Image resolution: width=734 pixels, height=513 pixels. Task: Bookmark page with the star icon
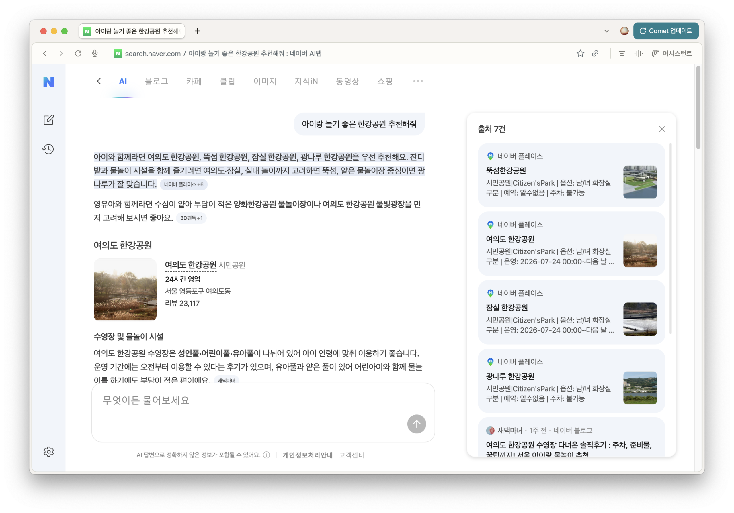580,53
